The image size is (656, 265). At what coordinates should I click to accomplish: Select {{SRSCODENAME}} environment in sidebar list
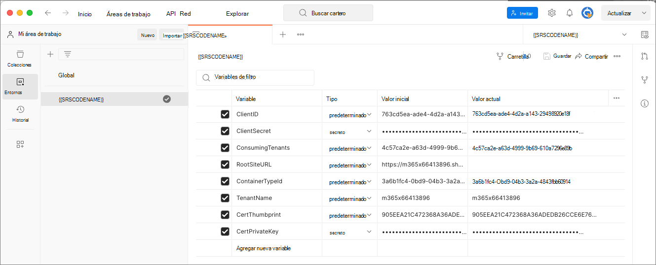pyautogui.click(x=115, y=99)
